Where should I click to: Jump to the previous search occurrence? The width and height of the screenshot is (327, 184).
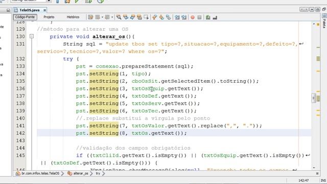(x=126, y=17)
